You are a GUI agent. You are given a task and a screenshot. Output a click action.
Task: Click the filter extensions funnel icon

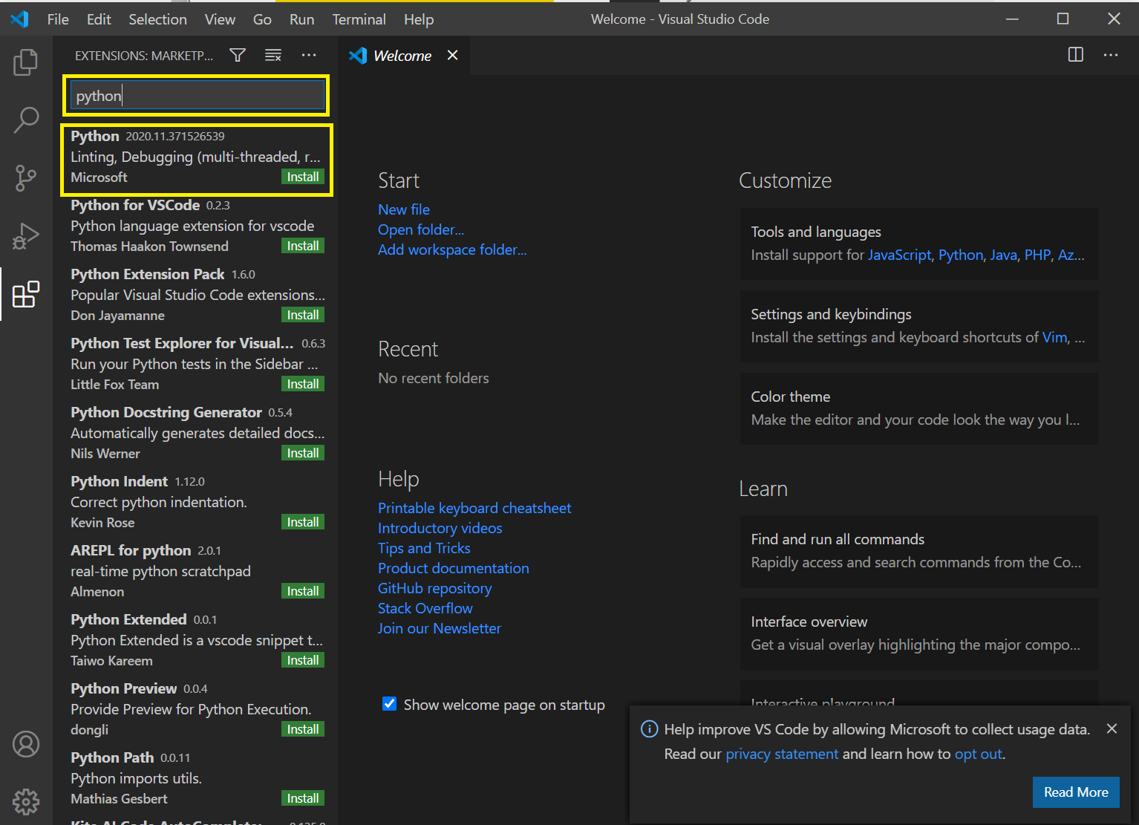(238, 55)
